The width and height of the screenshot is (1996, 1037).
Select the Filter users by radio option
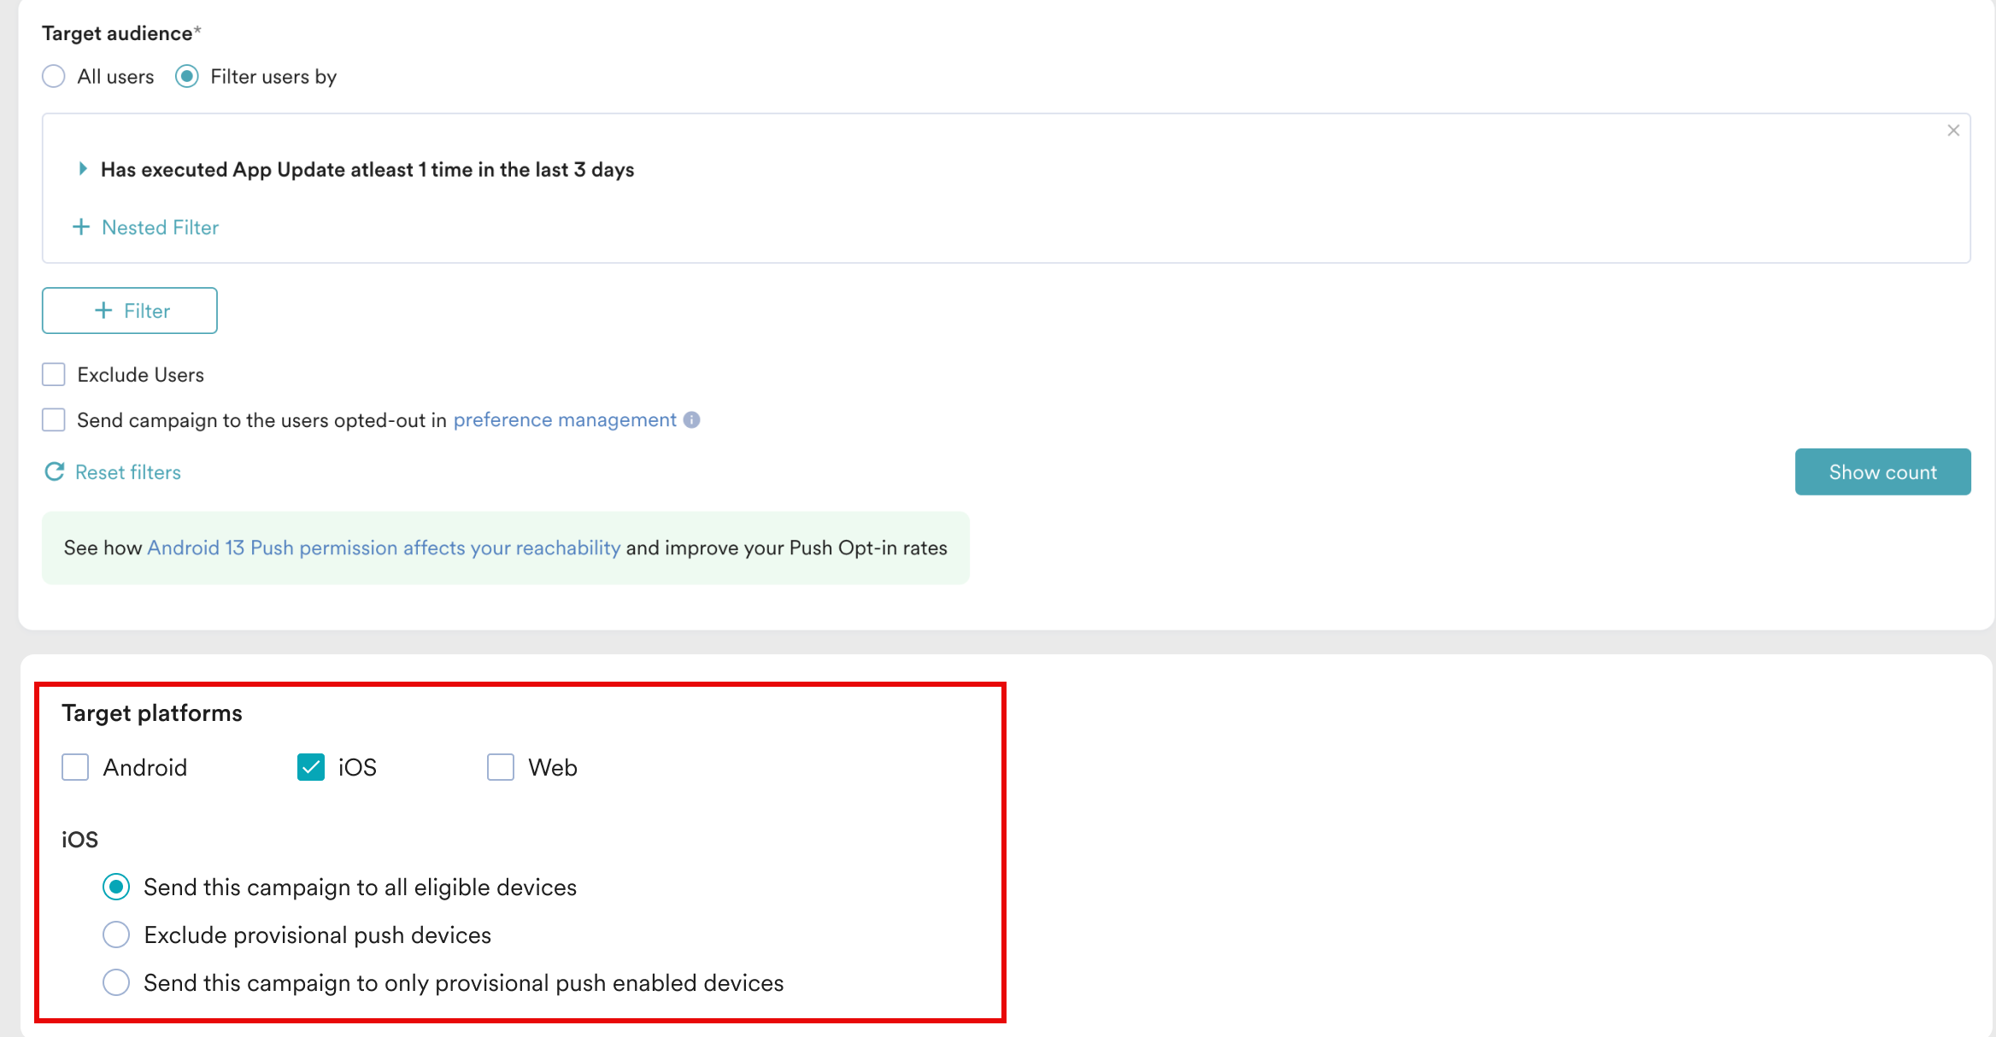187,76
